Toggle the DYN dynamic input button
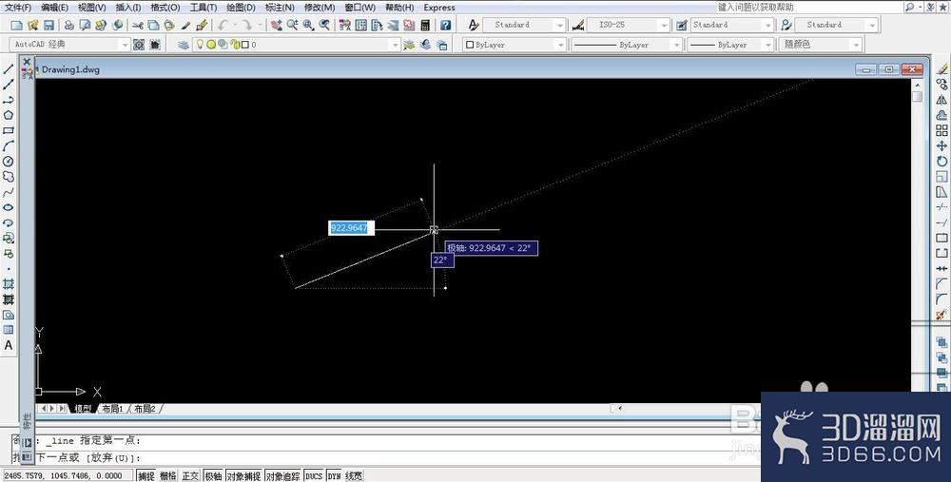Viewport: 951px width, 482px height. click(x=334, y=476)
